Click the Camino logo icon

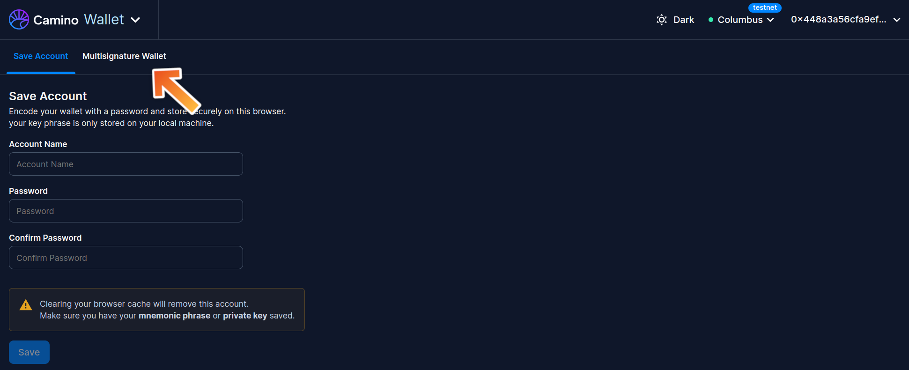[19, 20]
